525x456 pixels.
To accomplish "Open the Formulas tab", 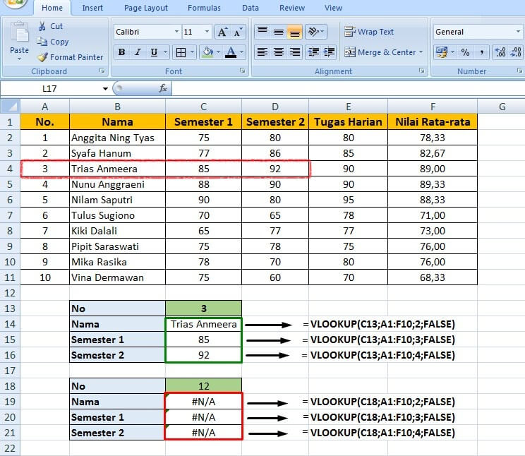I will click(x=204, y=8).
